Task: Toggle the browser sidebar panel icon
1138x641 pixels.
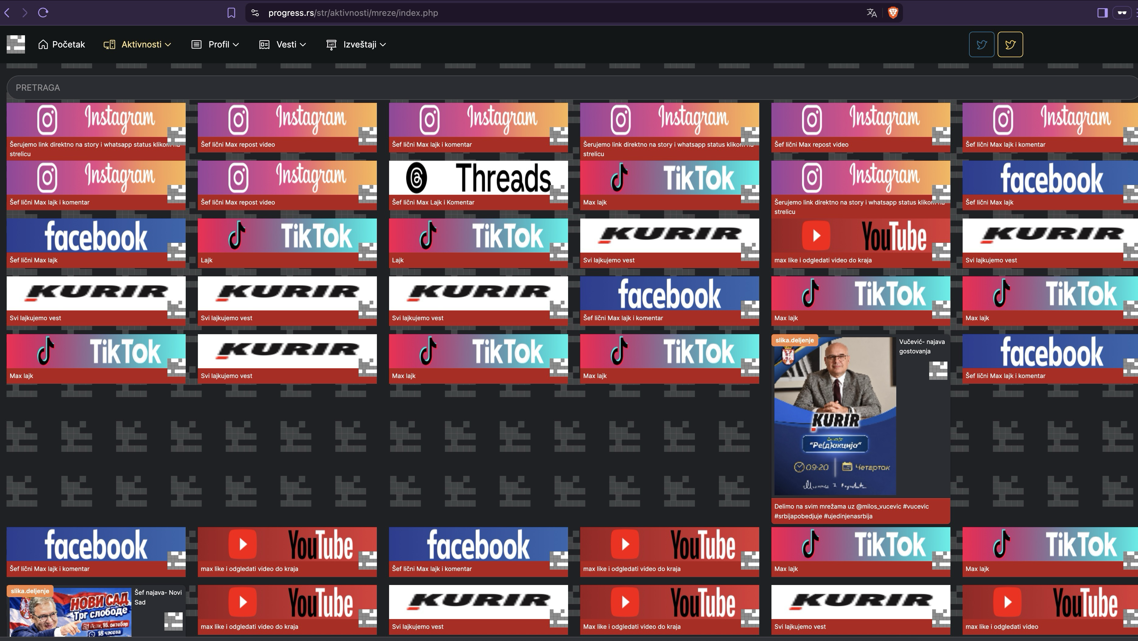Action: click(x=1102, y=13)
